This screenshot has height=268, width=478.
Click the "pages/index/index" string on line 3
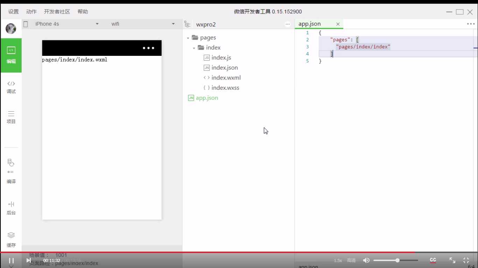363,47
